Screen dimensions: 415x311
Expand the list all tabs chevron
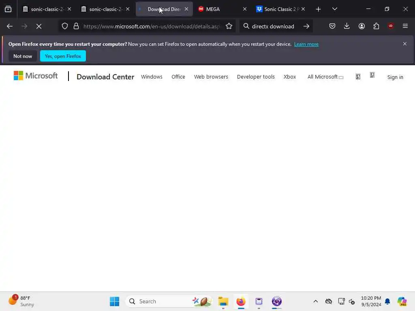point(334,9)
